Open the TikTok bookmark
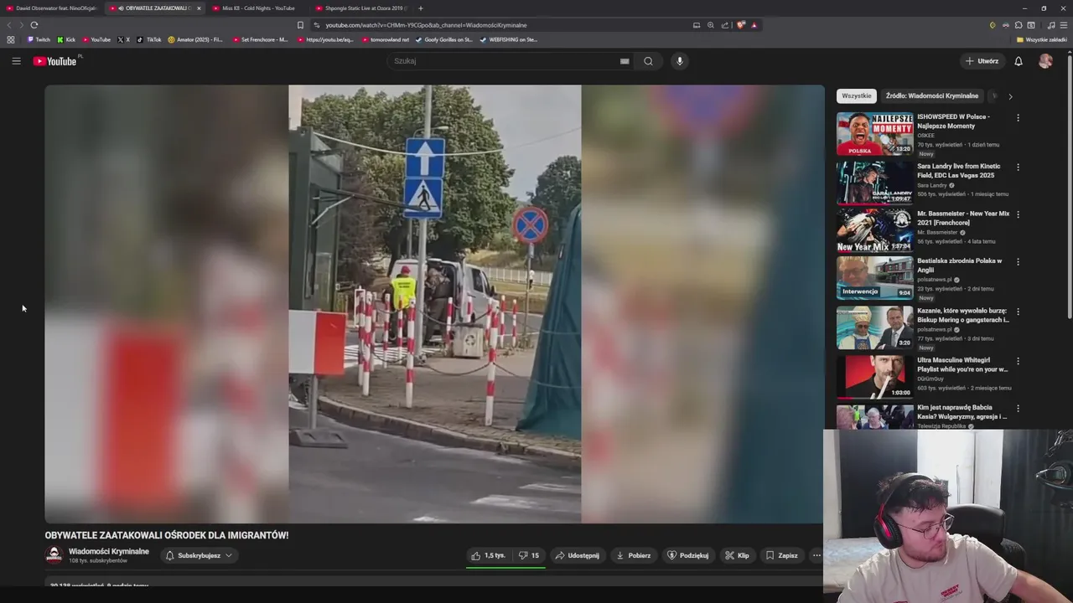Viewport: 1073px width, 603px height. (150, 39)
